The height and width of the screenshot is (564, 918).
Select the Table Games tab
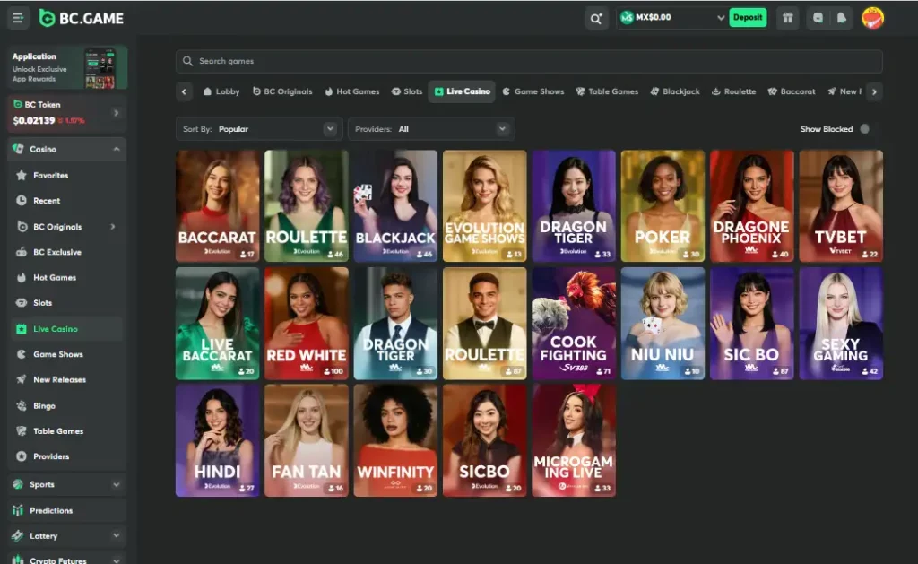[608, 91]
